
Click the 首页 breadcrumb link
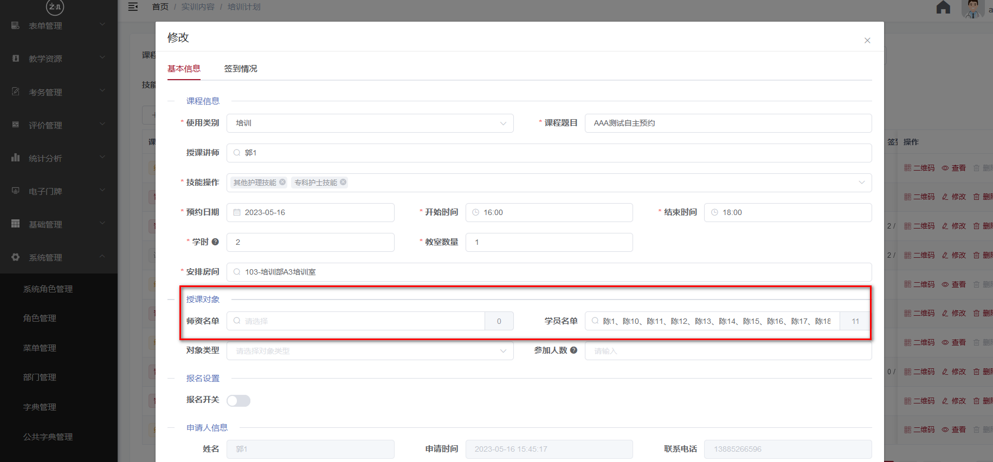(x=160, y=6)
